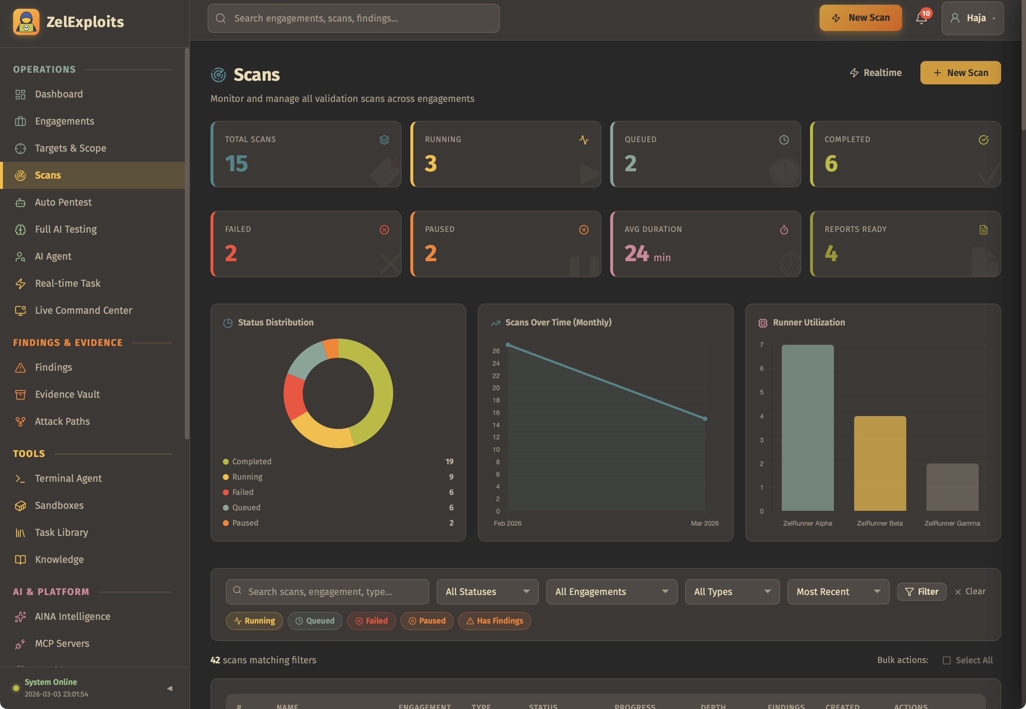Select AINA Intelligence in the sidebar

(x=72, y=616)
